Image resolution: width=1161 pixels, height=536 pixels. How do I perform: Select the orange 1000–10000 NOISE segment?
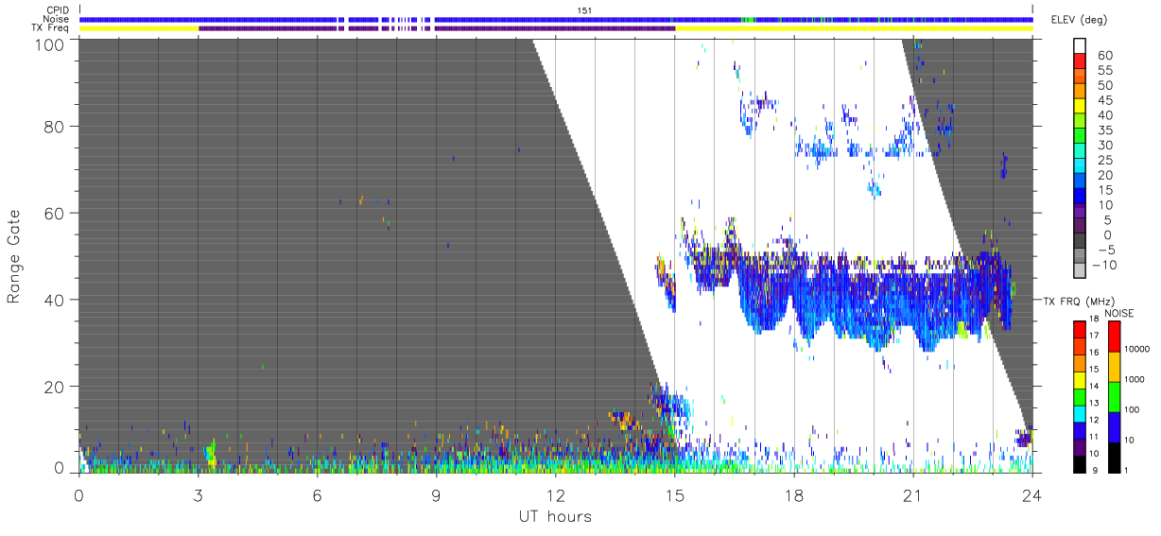click(x=1113, y=365)
